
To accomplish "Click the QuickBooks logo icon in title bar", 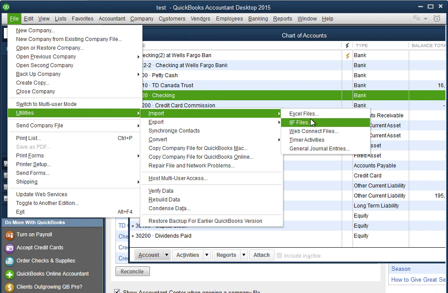I will (x=6, y=7).
